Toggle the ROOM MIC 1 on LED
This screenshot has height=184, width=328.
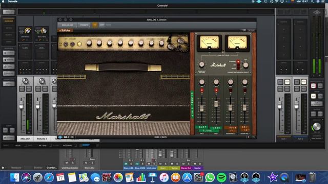click(231, 90)
